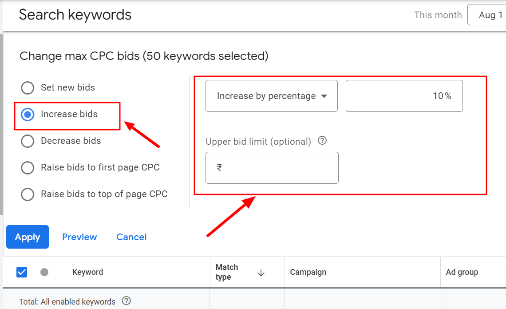Click the gray status dot column header
The image size is (506, 309).
pos(44,272)
